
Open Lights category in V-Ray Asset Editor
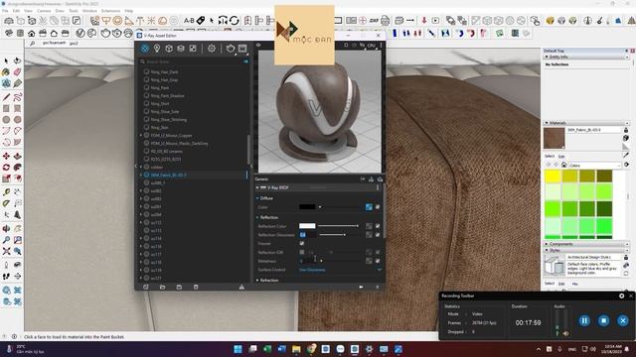(x=157, y=49)
